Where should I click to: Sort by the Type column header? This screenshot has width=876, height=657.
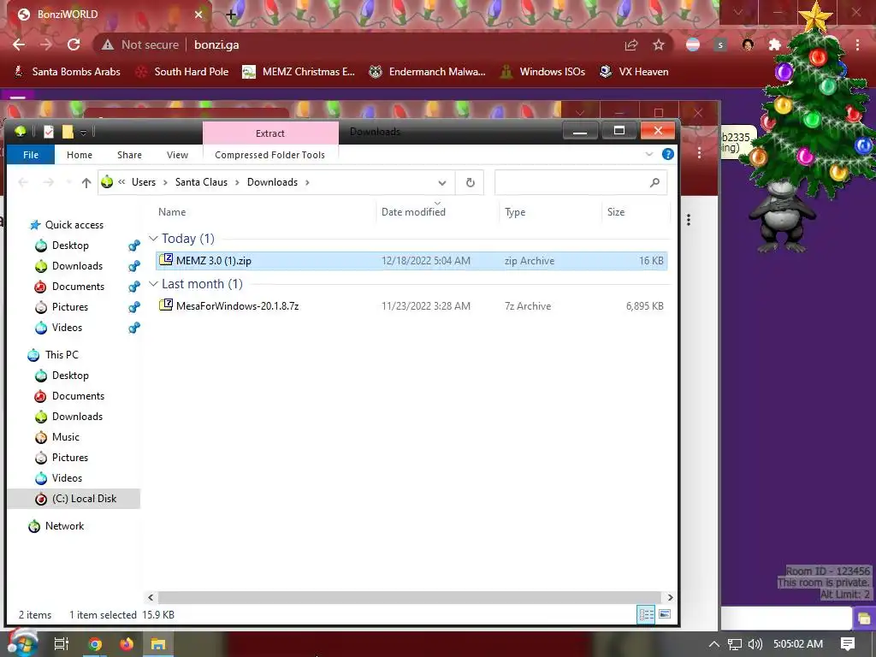click(515, 212)
